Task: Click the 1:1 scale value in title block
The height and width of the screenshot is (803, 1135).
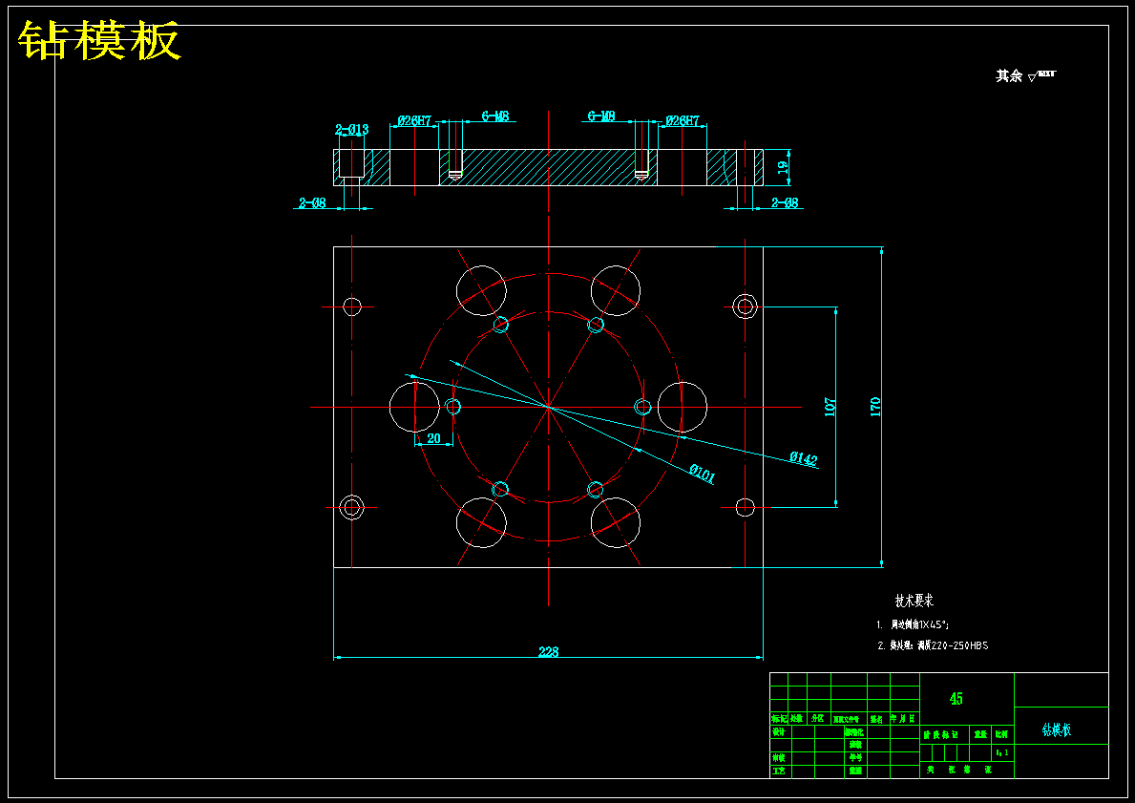Action: 1002,753
